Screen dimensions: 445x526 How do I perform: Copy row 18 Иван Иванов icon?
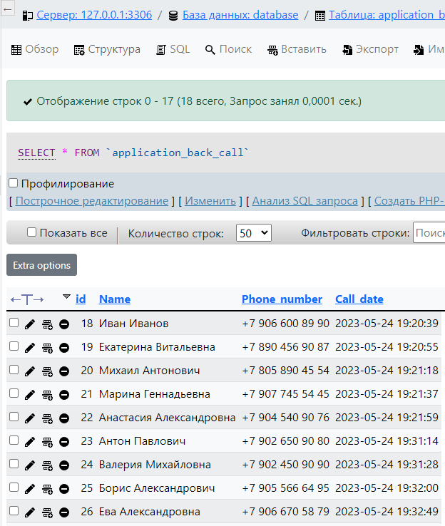(47, 324)
